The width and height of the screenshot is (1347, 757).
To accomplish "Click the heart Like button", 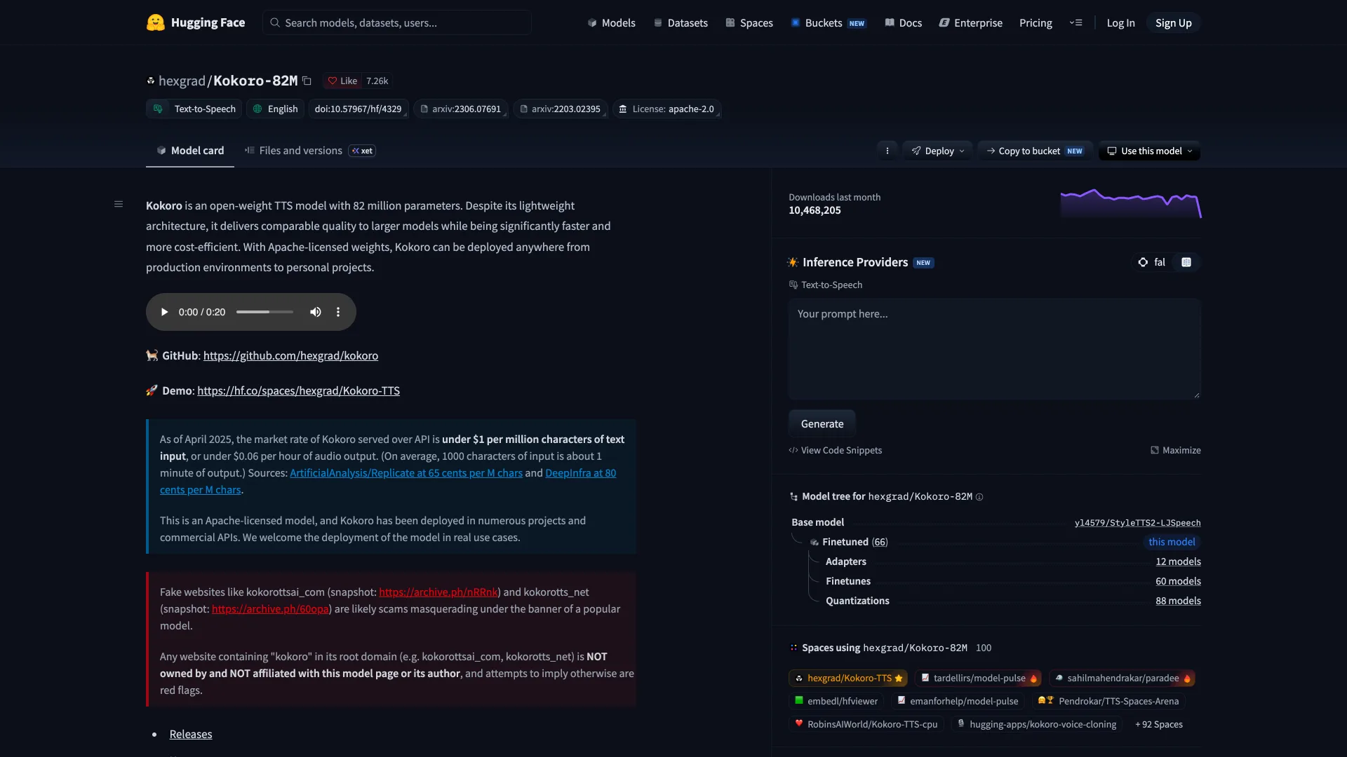I will pyautogui.click(x=342, y=81).
